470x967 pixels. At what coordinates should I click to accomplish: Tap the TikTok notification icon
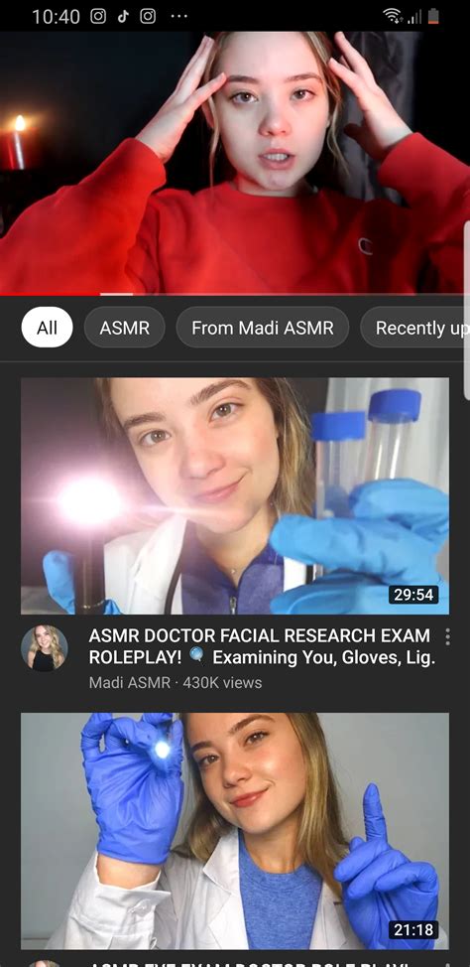pyautogui.click(x=123, y=16)
